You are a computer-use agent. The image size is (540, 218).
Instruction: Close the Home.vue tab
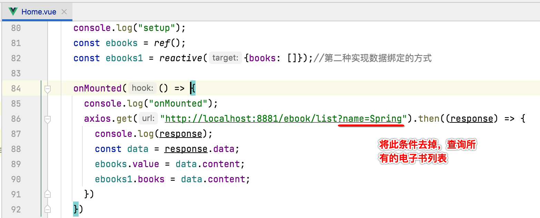pyautogui.click(x=64, y=12)
